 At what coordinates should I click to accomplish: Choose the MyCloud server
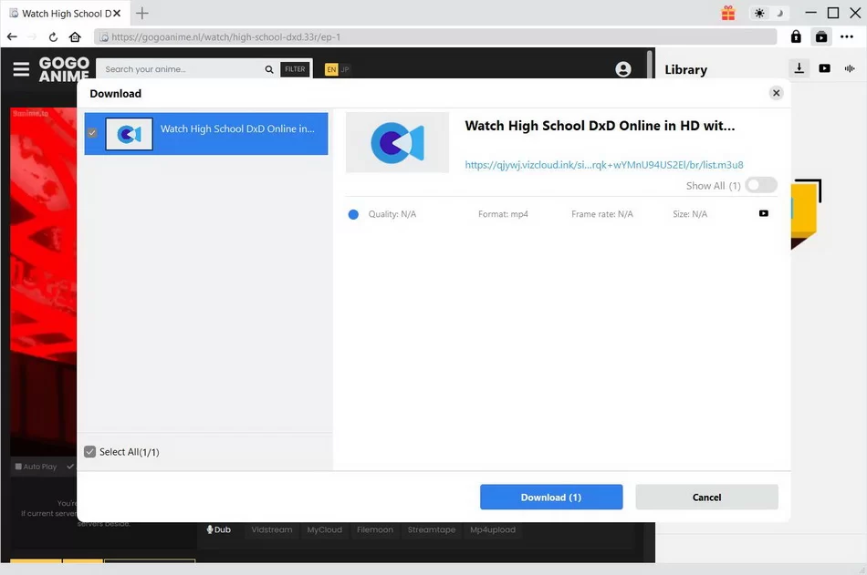click(x=325, y=529)
